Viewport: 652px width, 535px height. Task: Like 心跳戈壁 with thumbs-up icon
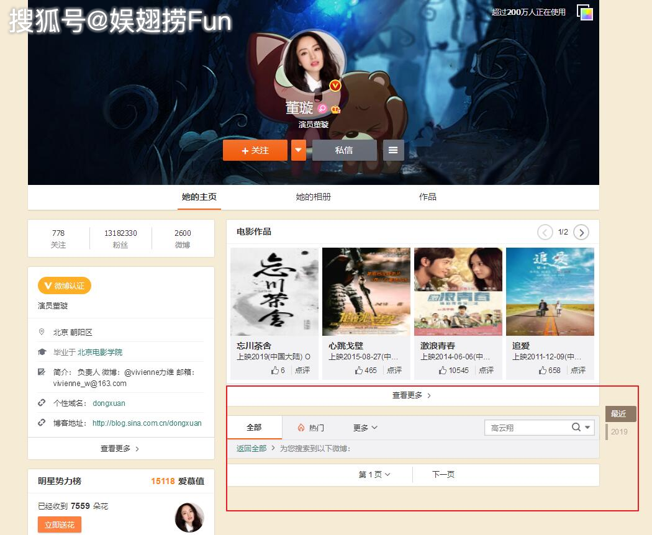(359, 370)
